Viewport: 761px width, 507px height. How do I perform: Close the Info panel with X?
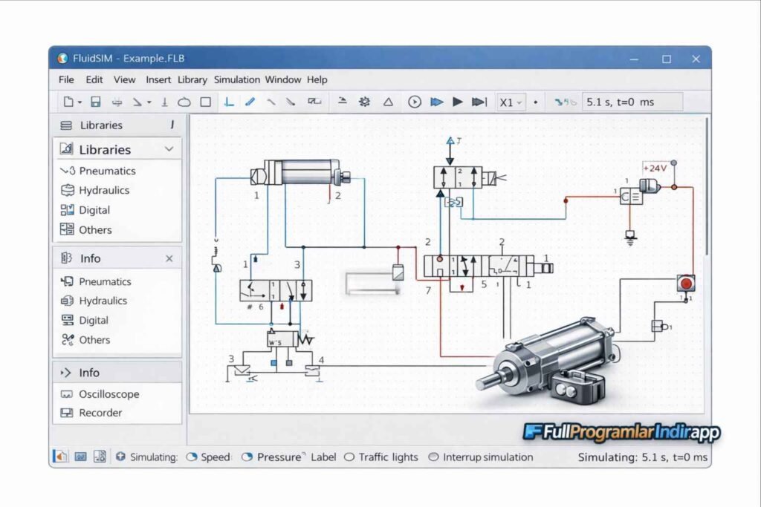tap(169, 258)
